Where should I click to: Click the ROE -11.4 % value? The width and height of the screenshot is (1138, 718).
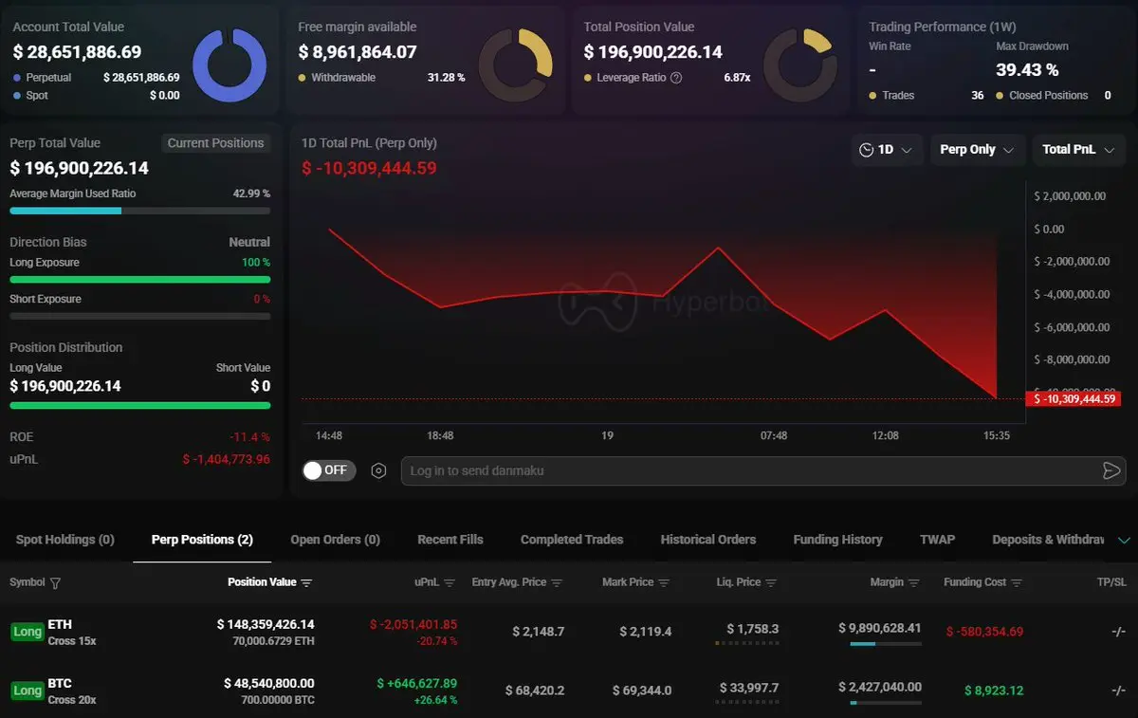pos(249,437)
